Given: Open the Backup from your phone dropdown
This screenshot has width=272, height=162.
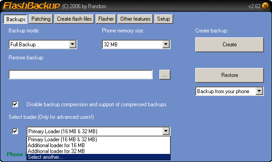Looking at the screenshot, I should [x=229, y=91].
